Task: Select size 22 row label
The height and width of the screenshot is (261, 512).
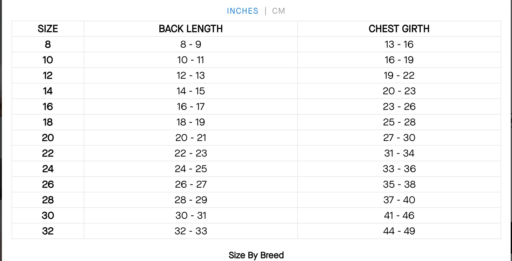Action: tap(48, 153)
